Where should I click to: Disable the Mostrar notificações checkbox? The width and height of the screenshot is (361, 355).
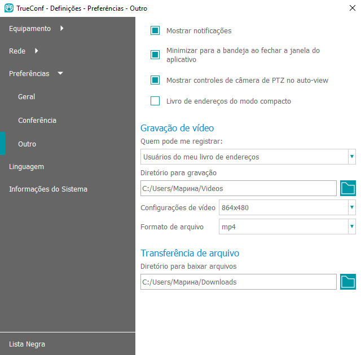pyautogui.click(x=155, y=30)
